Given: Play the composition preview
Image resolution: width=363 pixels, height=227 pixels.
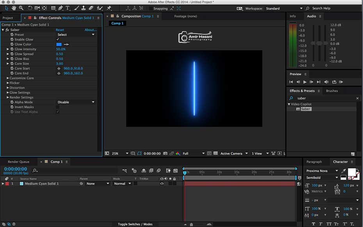Looking at the screenshot, I should (x=305, y=82).
